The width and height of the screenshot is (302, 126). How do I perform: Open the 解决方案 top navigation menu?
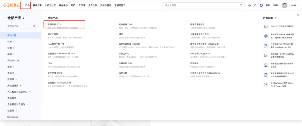click(x=37, y=5)
